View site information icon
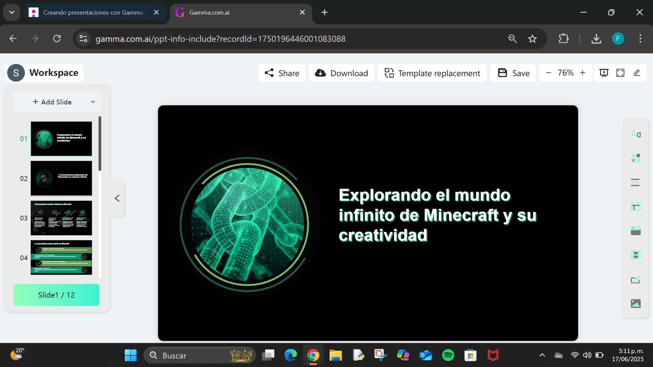This screenshot has width=653, height=367. pyautogui.click(x=83, y=39)
